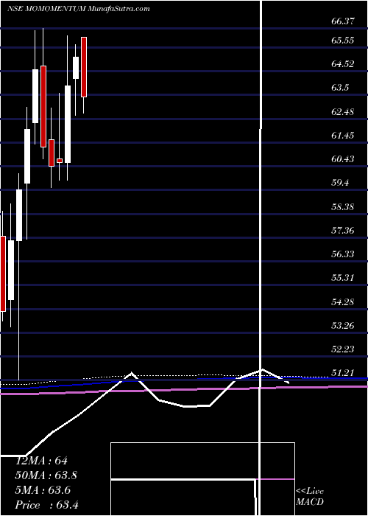Click the 5MA : 63.6 reading
This screenshot has height=516, width=368.
point(43,490)
